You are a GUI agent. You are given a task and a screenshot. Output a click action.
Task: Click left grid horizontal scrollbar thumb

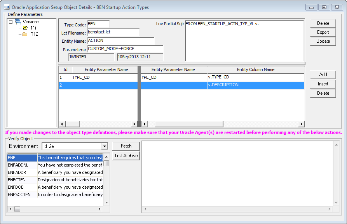(x=73, y=124)
